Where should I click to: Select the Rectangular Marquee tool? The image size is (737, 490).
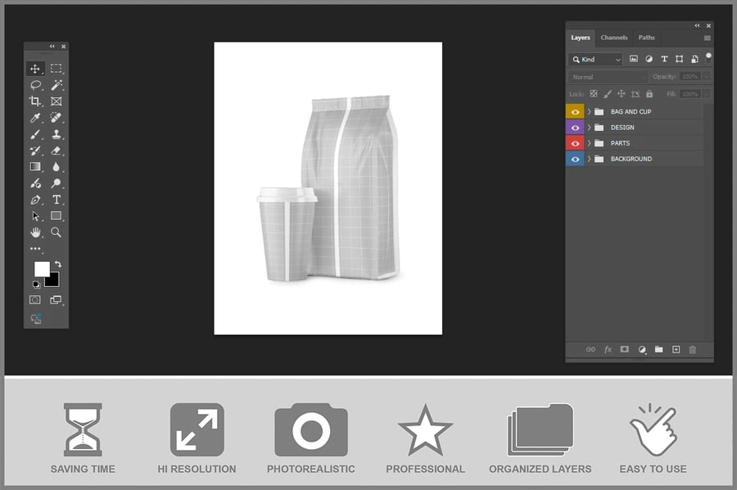(56, 69)
